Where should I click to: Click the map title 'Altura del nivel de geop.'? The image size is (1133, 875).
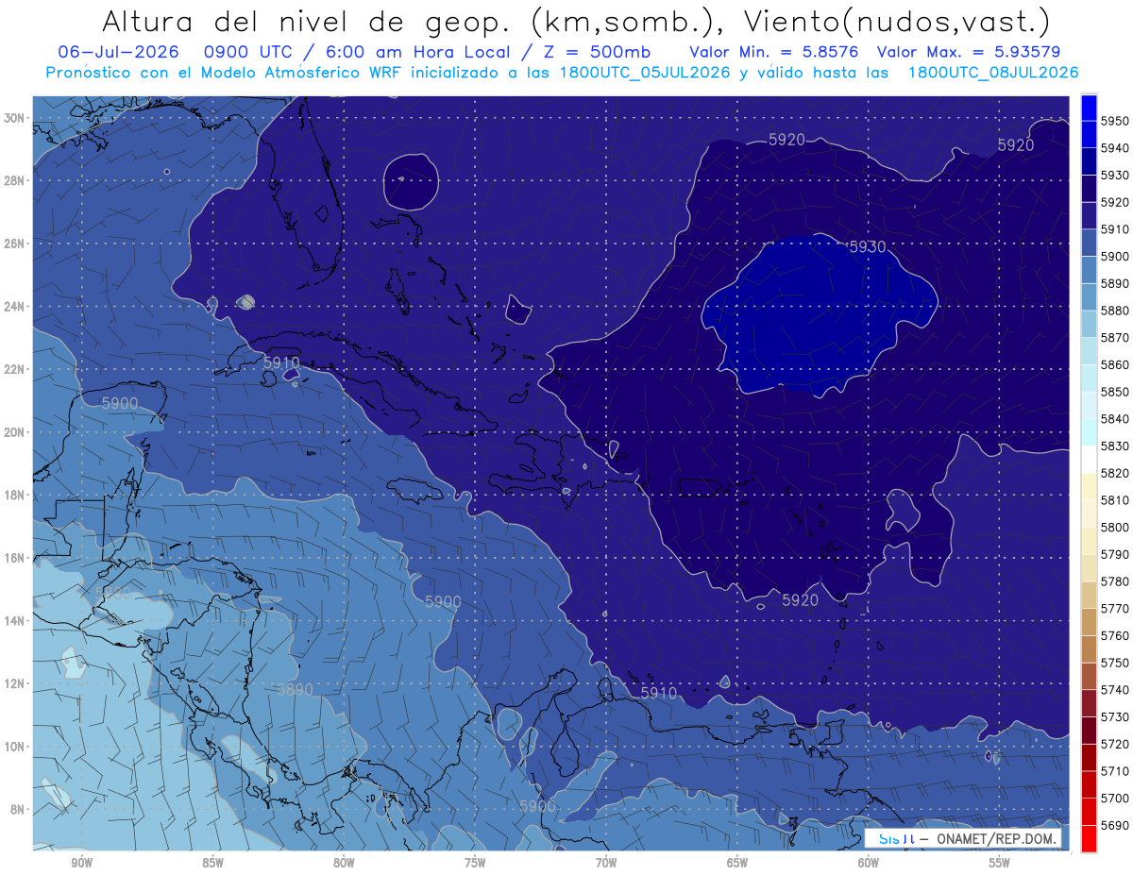click(307, 21)
